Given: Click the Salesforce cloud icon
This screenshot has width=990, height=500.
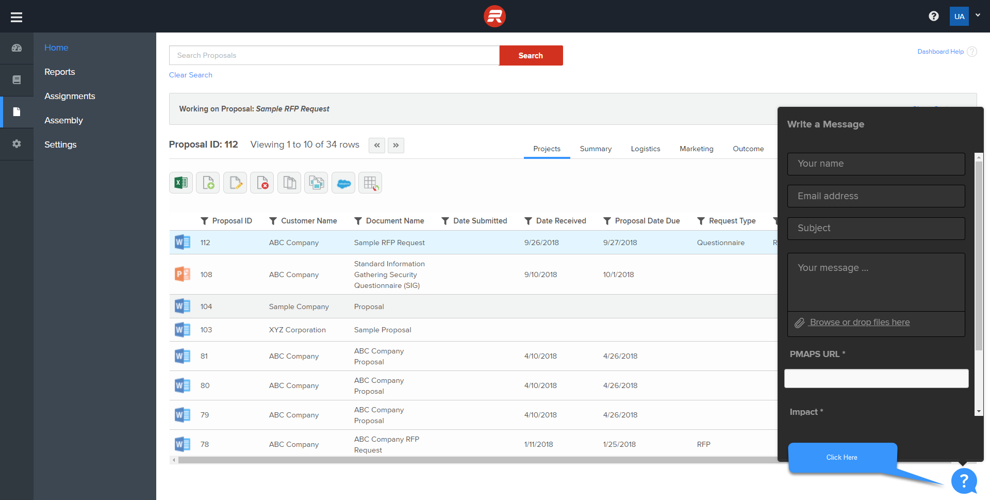Looking at the screenshot, I should coord(343,183).
